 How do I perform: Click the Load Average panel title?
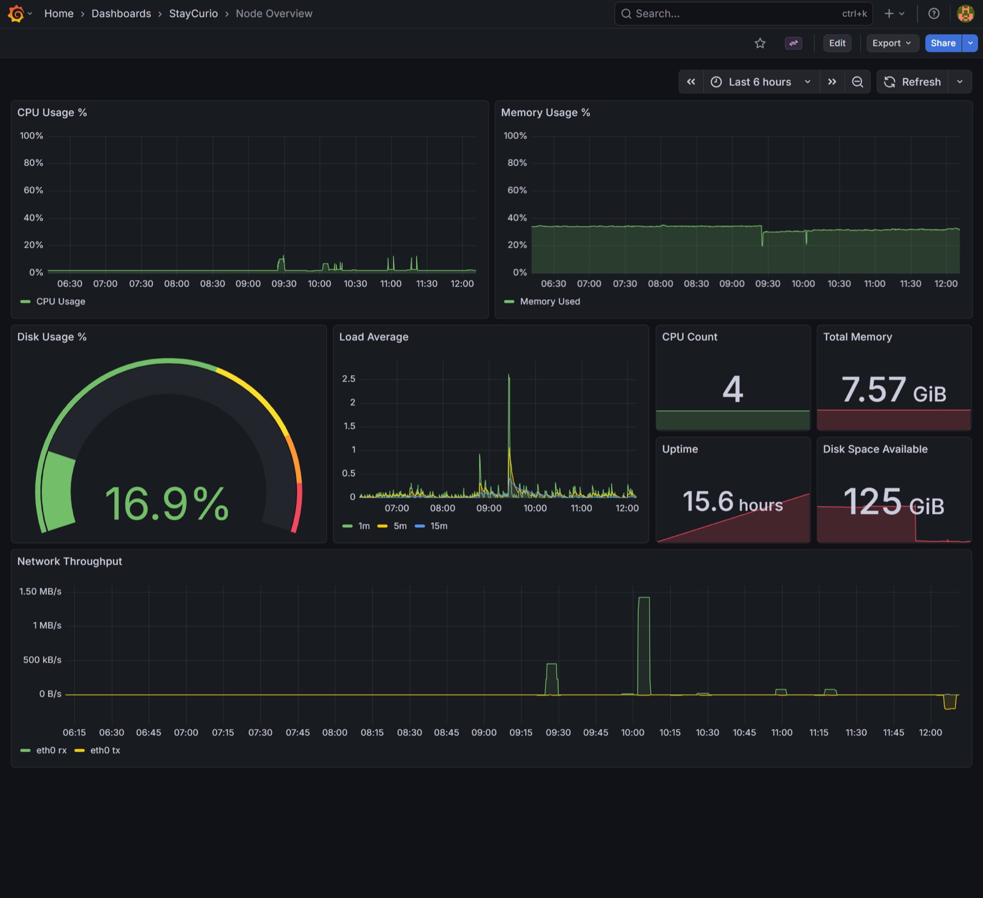pos(374,337)
